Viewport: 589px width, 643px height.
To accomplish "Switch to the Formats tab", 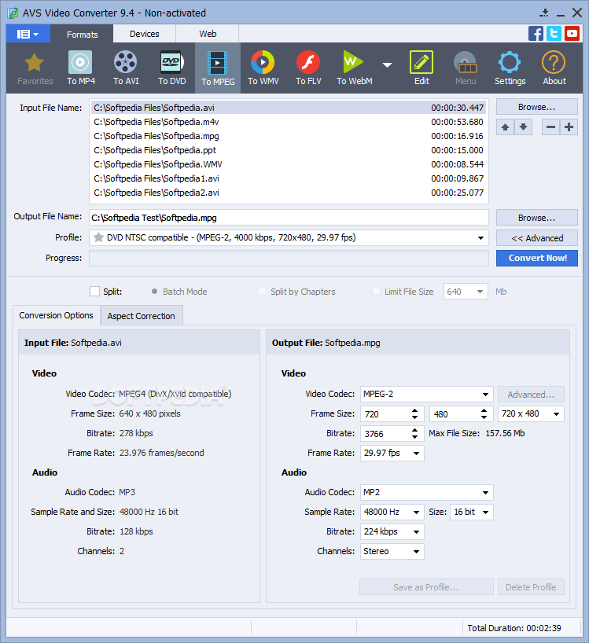I will click(82, 35).
